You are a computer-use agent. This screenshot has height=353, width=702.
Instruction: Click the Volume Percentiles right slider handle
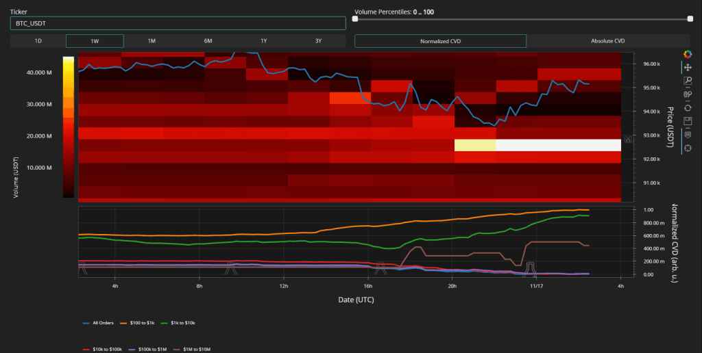tap(690, 19)
